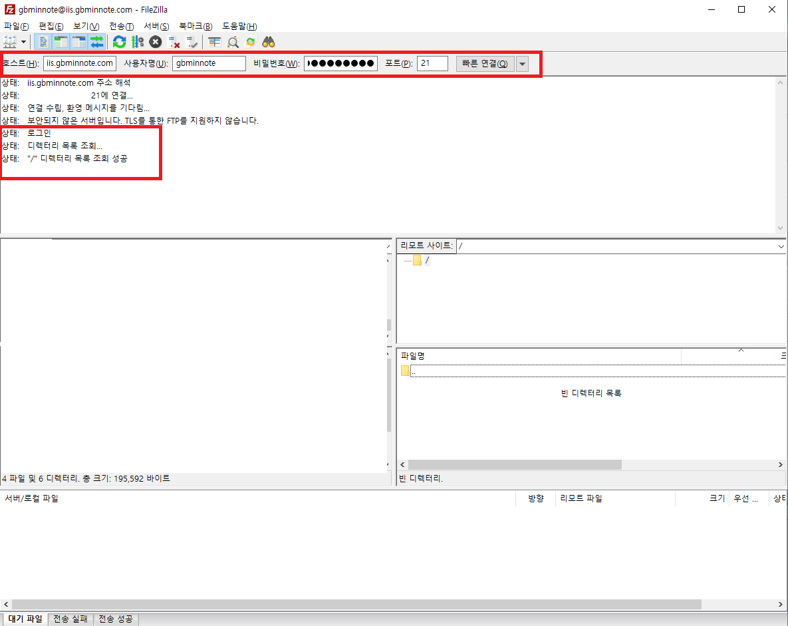Screen dimensions: 788x626
Task: Click the magnifier-over-list toolbar icon
Action: tap(233, 42)
